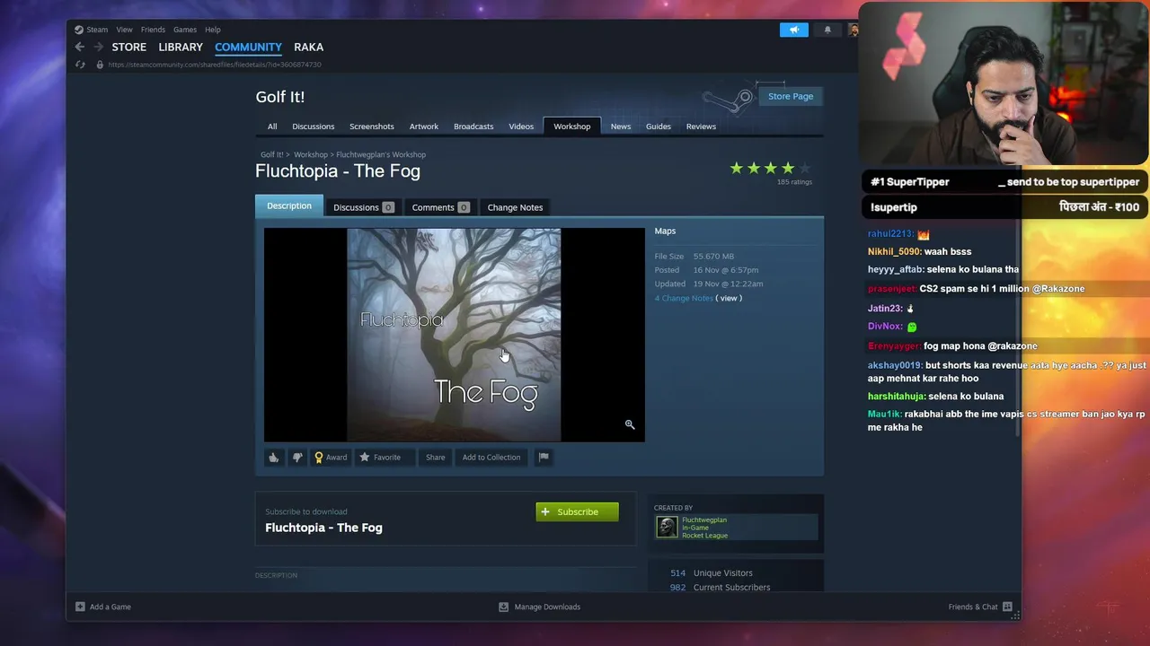Select the Workshop hub tab
1150x646 pixels.
coord(572,127)
